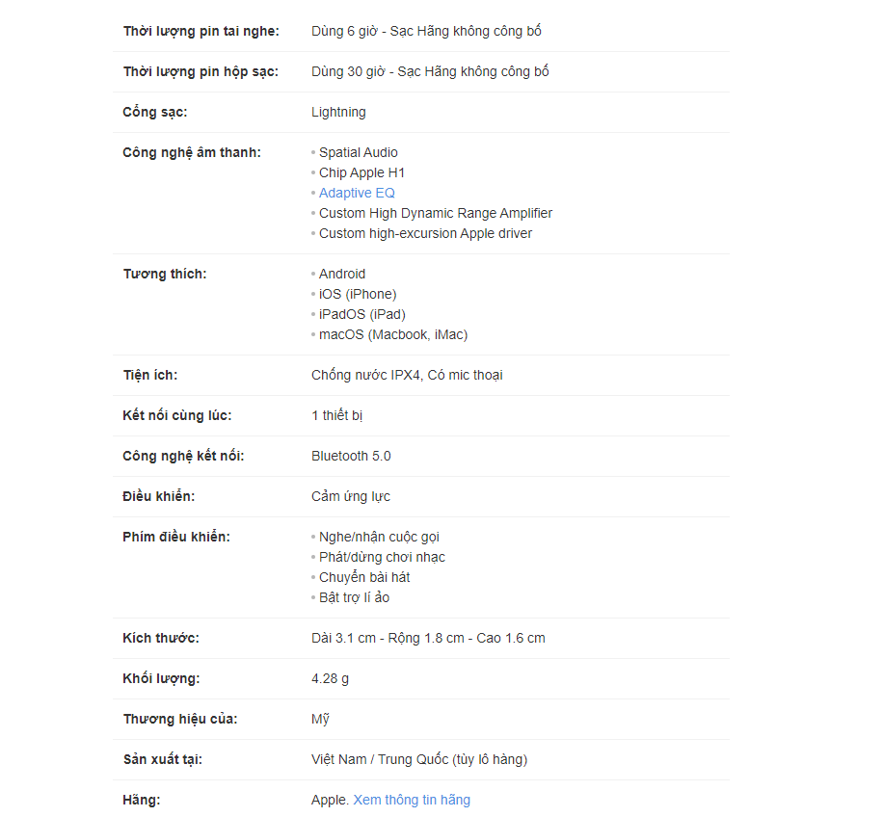Click the 'Thời lượng pin tai nghe' label
The height and width of the screenshot is (817, 883).
pyautogui.click(x=201, y=31)
